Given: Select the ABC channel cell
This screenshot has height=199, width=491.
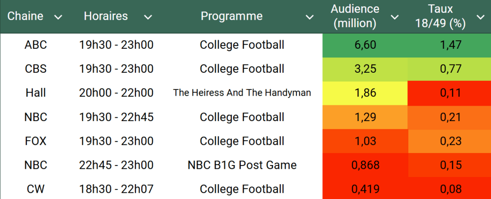Looking at the screenshot, I should pyautogui.click(x=36, y=45).
